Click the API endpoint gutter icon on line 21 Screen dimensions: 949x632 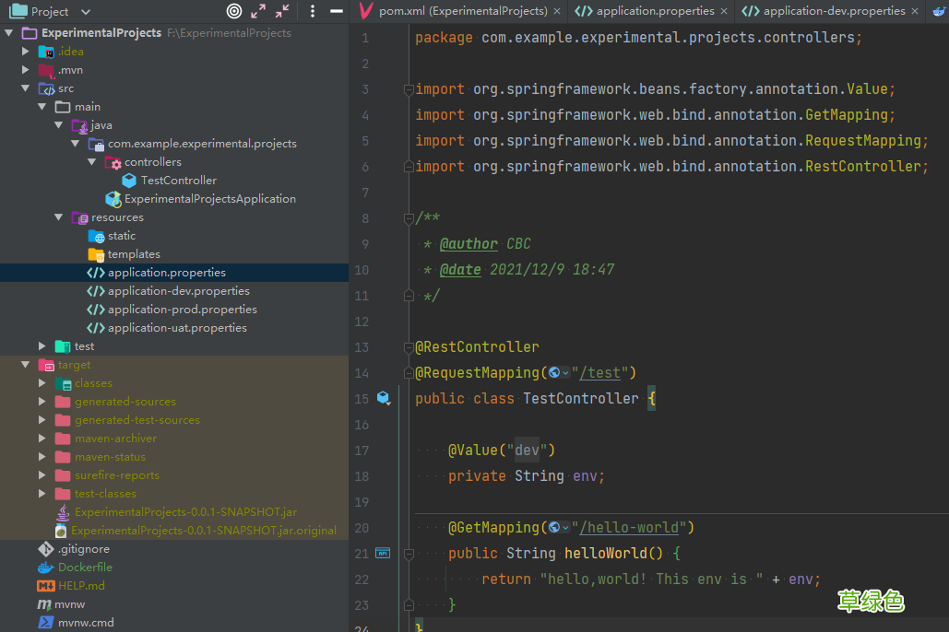[384, 554]
